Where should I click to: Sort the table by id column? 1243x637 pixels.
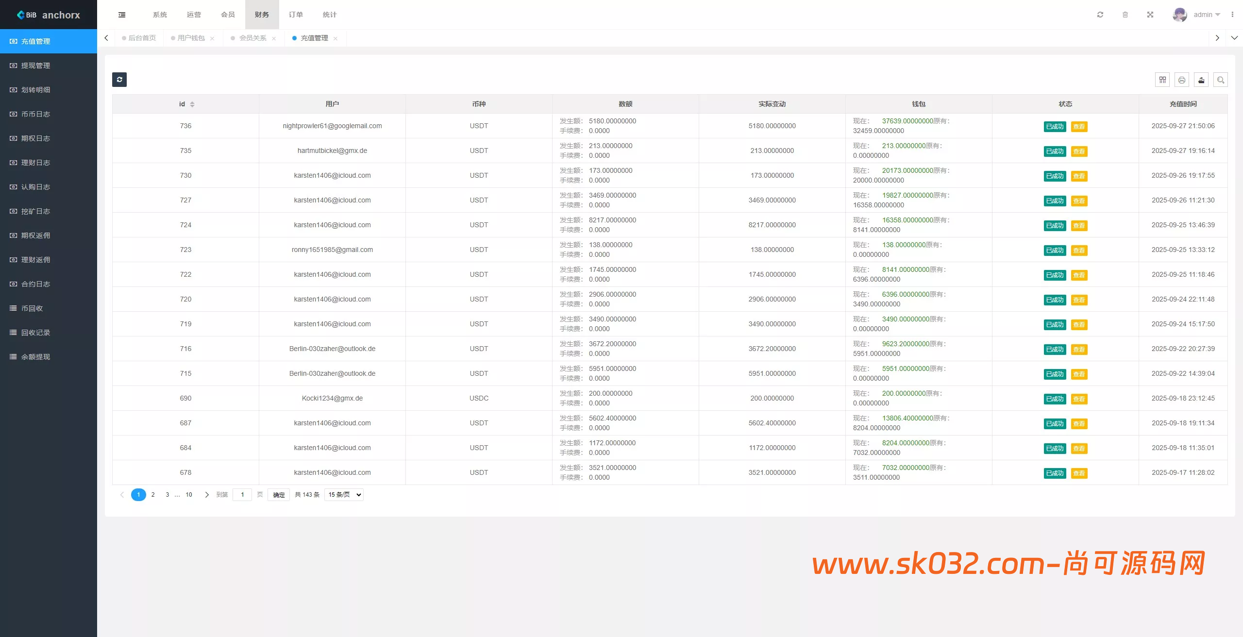[192, 104]
